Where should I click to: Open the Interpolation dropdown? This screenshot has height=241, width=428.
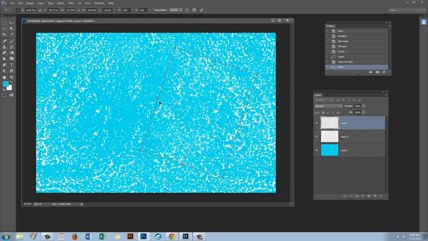[x=175, y=10]
